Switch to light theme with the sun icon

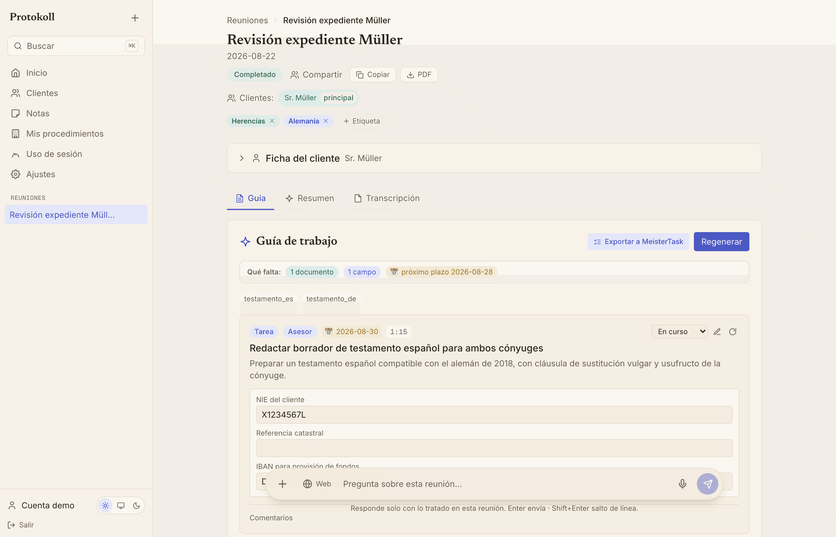(105, 506)
